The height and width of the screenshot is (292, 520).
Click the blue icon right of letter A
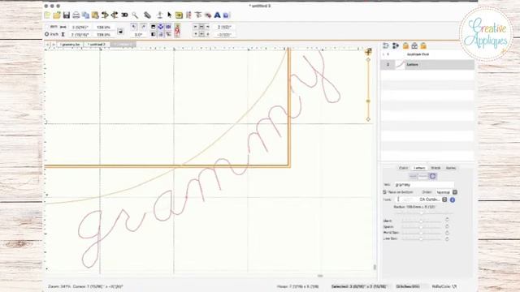[x=226, y=15]
